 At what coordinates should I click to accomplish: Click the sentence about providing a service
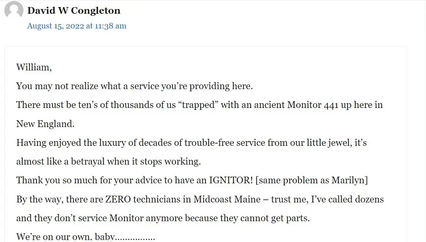(x=134, y=86)
